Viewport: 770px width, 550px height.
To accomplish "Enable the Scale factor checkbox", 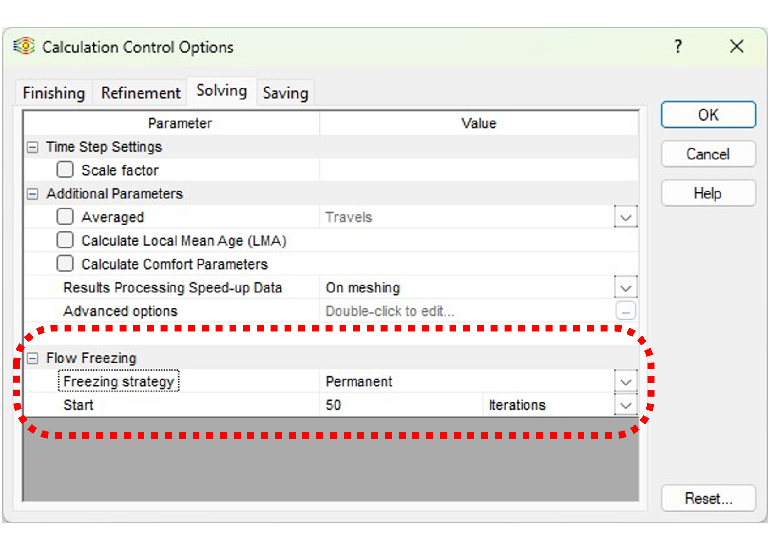I will tap(65, 170).
